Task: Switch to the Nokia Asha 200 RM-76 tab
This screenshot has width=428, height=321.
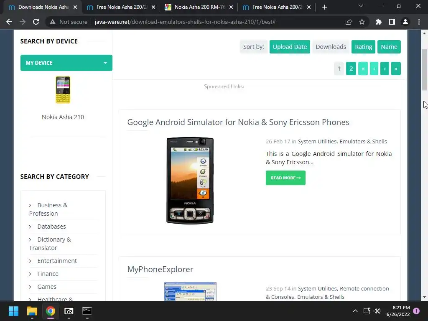Action: click(x=199, y=7)
